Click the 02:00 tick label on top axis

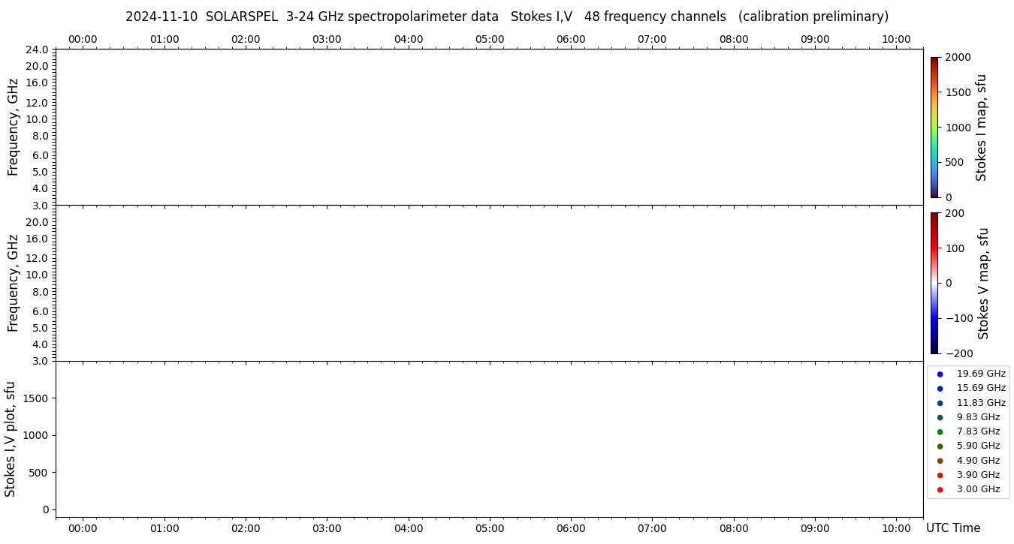click(x=246, y=39)
